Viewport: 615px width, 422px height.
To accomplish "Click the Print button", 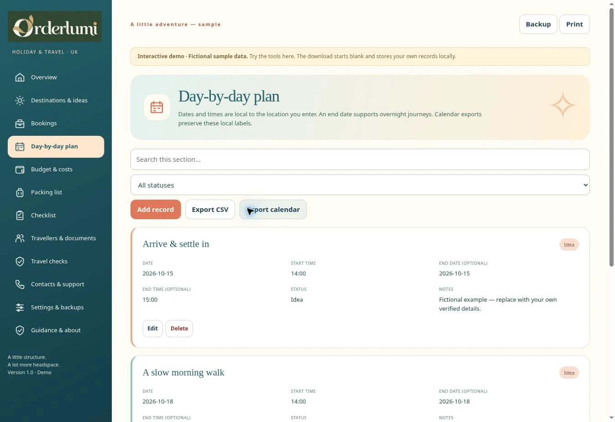I will pos(574,24).
